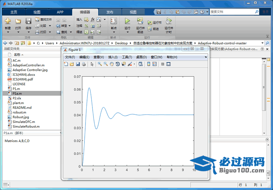Click Run and Time (运行并计时) icon
This screenshot has height=190, width=273.
(x=168, y=21)
